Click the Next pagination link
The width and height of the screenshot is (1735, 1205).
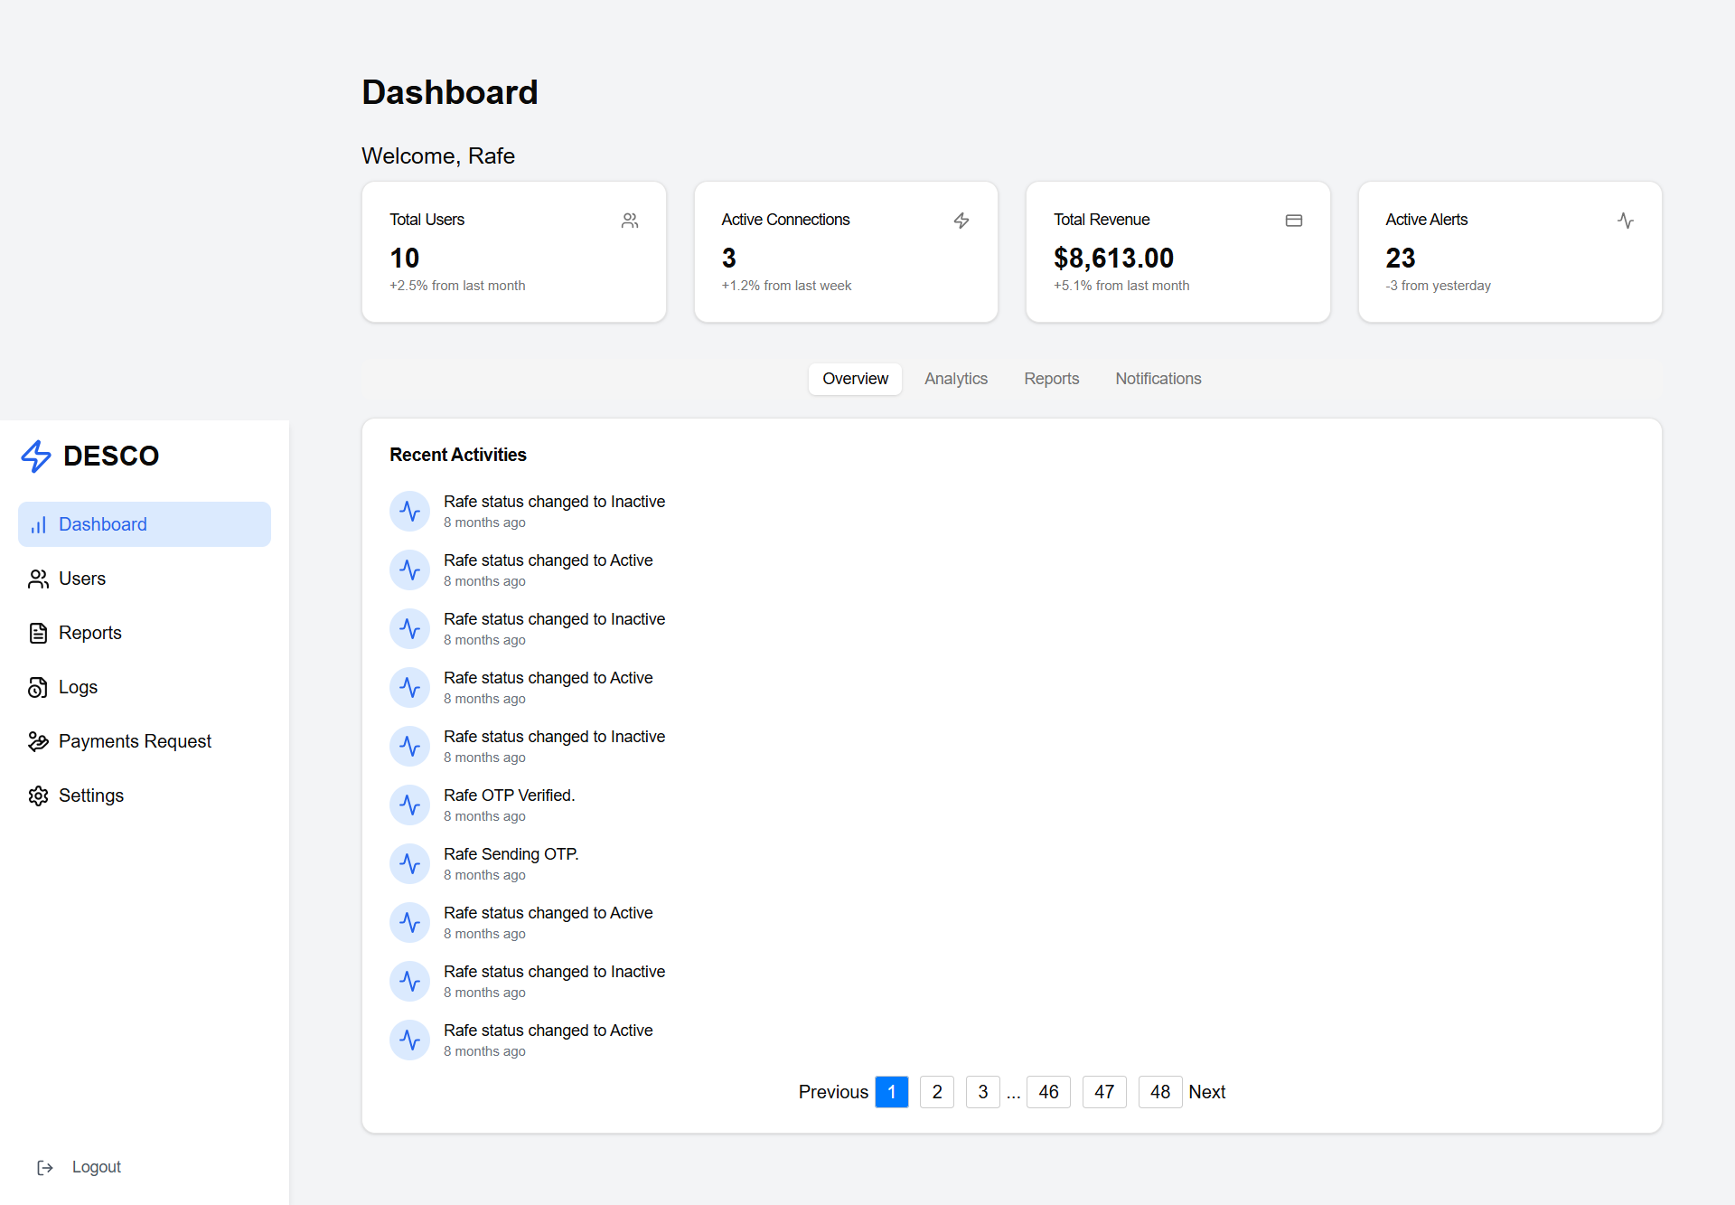(x=1206, y=1092)
